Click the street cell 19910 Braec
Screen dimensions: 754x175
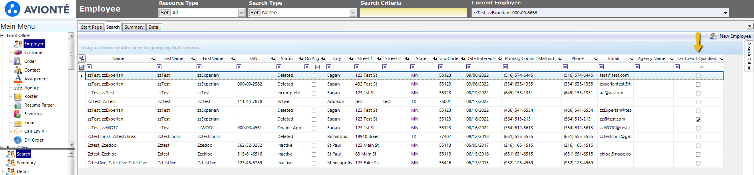(x=367, y=137)
